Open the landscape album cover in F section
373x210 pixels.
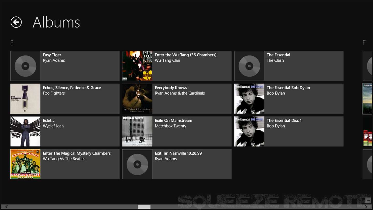tap(367, 99)
